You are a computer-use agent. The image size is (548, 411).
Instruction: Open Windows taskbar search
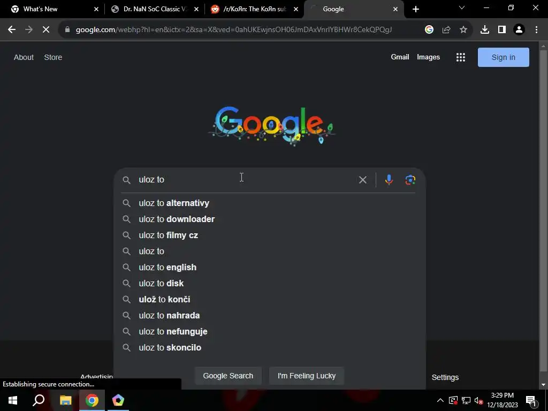[x=39, y=400]
